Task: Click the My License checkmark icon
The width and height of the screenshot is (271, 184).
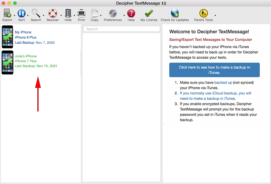Action: click(149, 14)
